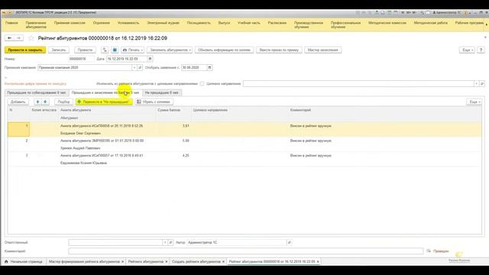489x275 pixels.
Task: Close the document form with top-right X
Action: coord(485,37)
